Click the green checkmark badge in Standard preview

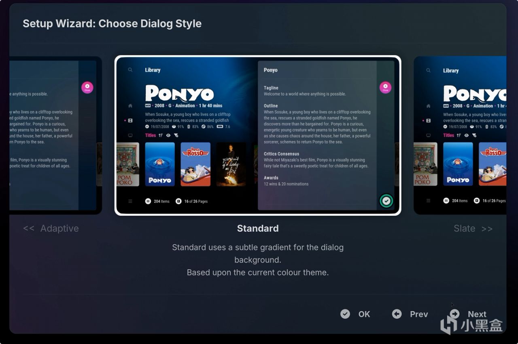(386, 201)
